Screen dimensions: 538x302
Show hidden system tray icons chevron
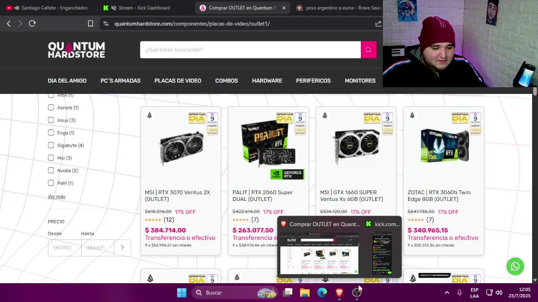click(447, 292)
